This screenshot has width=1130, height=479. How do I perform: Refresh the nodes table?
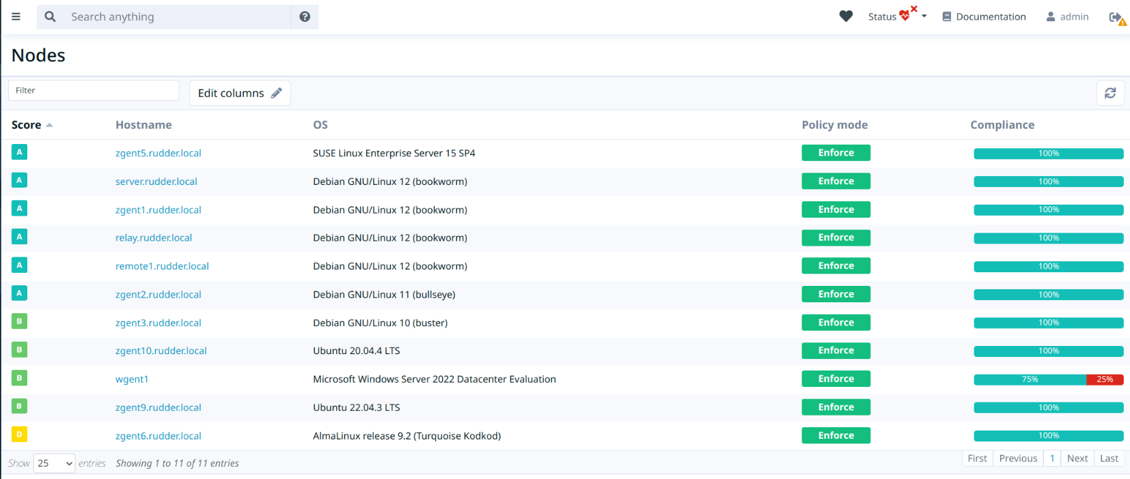point(1110,93)
